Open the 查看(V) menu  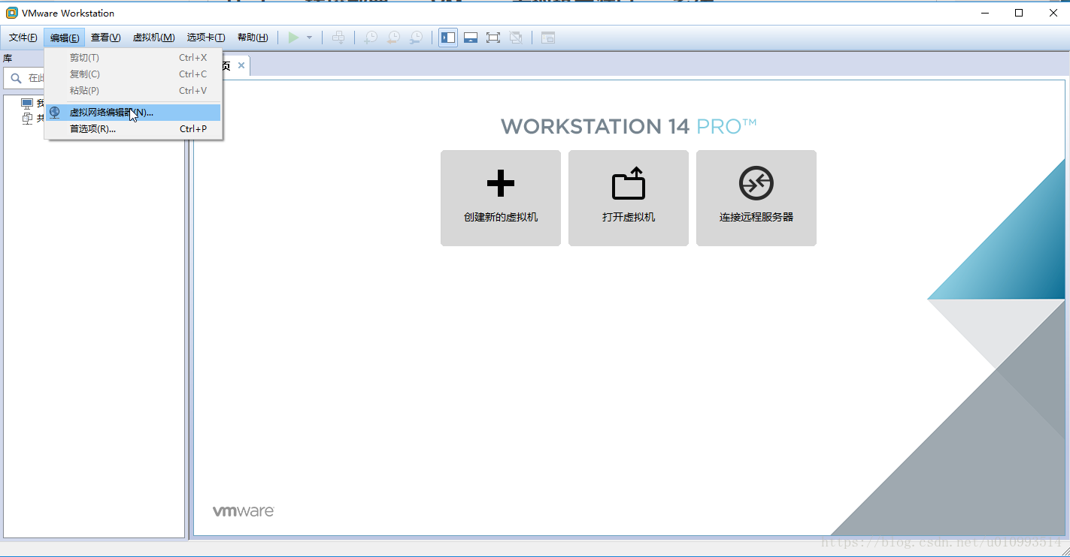coord(106,38)
